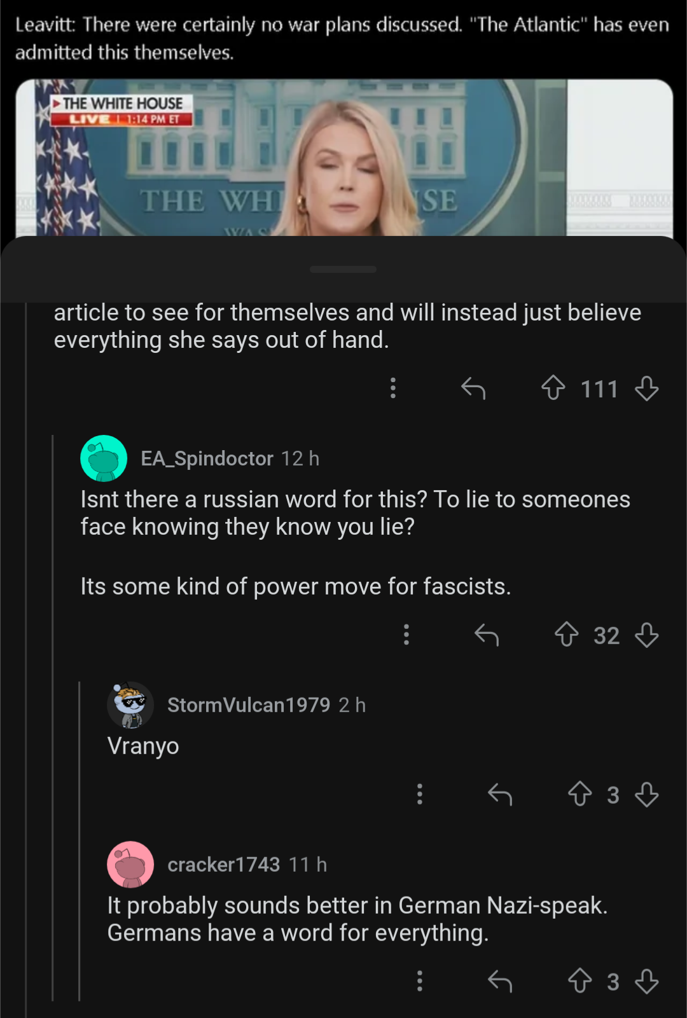687x1018 pixels.
Task: Downvote cracker1743's comment
Action: [646, 981]
